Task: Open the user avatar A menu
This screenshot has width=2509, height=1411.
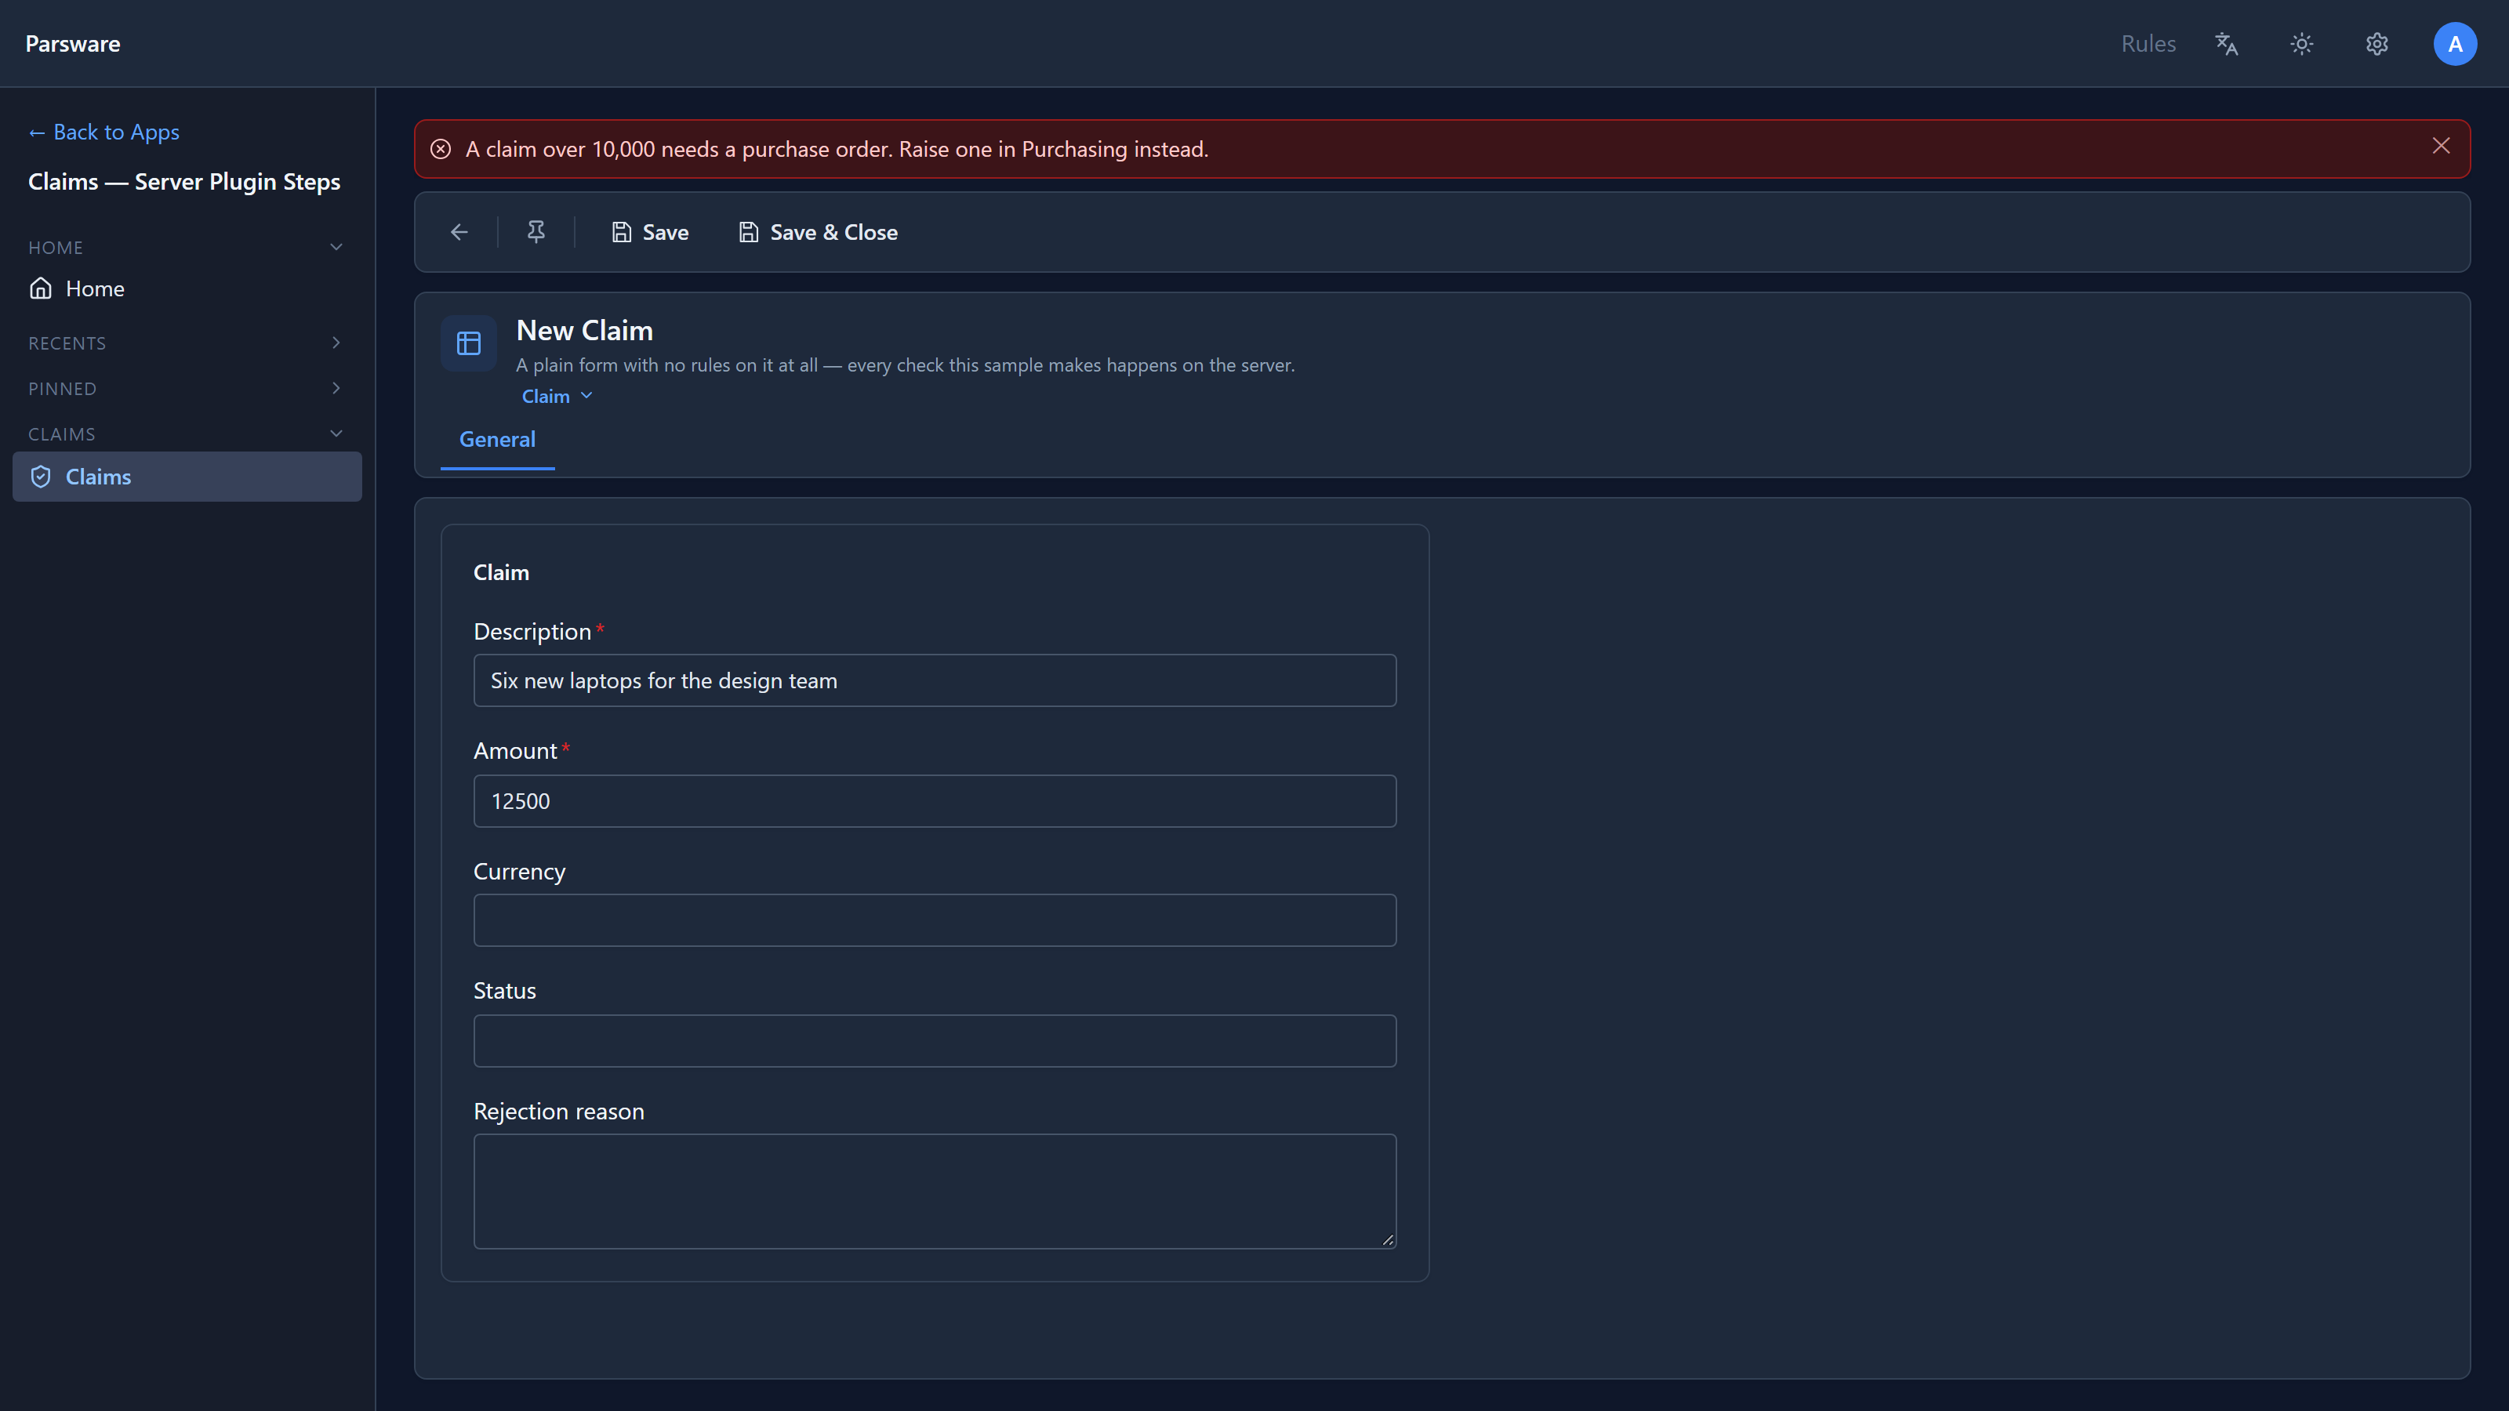Action: pos(2454,44)
